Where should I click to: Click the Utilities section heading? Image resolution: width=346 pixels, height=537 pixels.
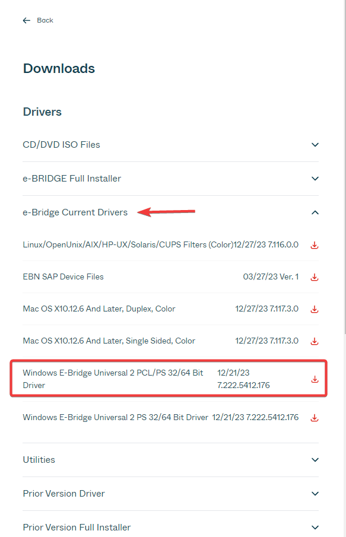coord(39,460)
